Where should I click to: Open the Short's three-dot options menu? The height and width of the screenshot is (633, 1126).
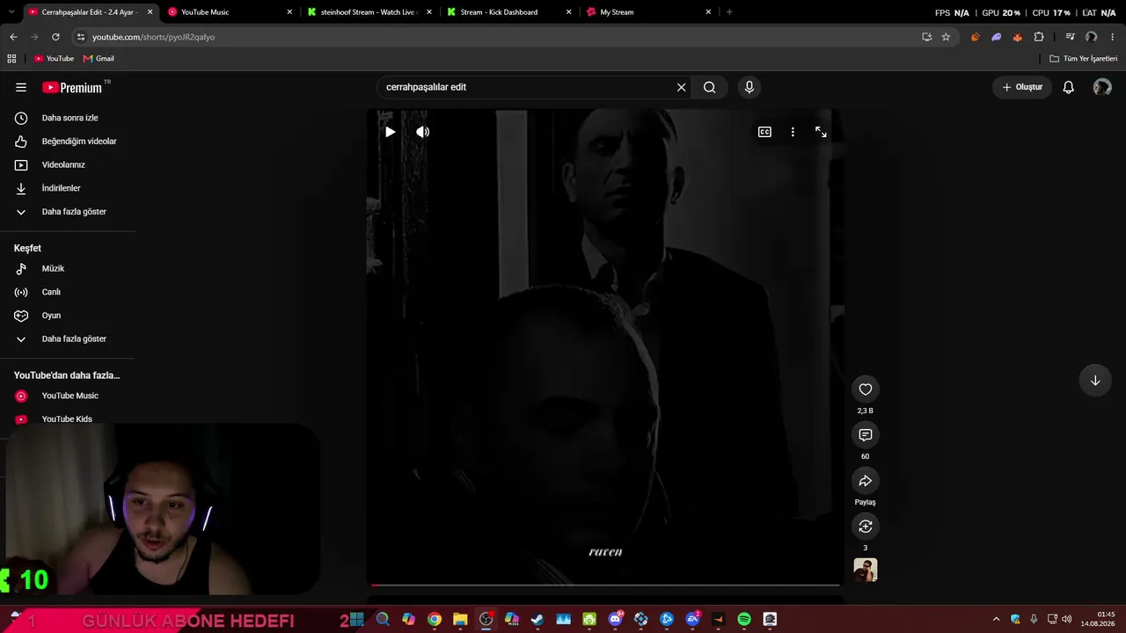793,132
